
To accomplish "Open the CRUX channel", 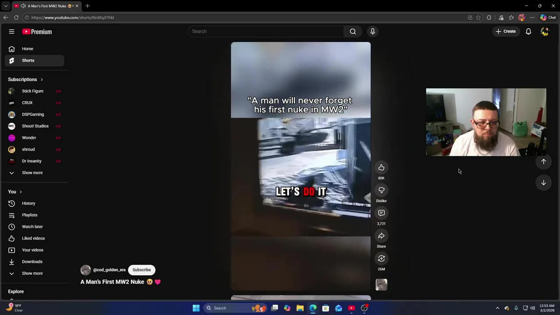I will coord(34,103).
